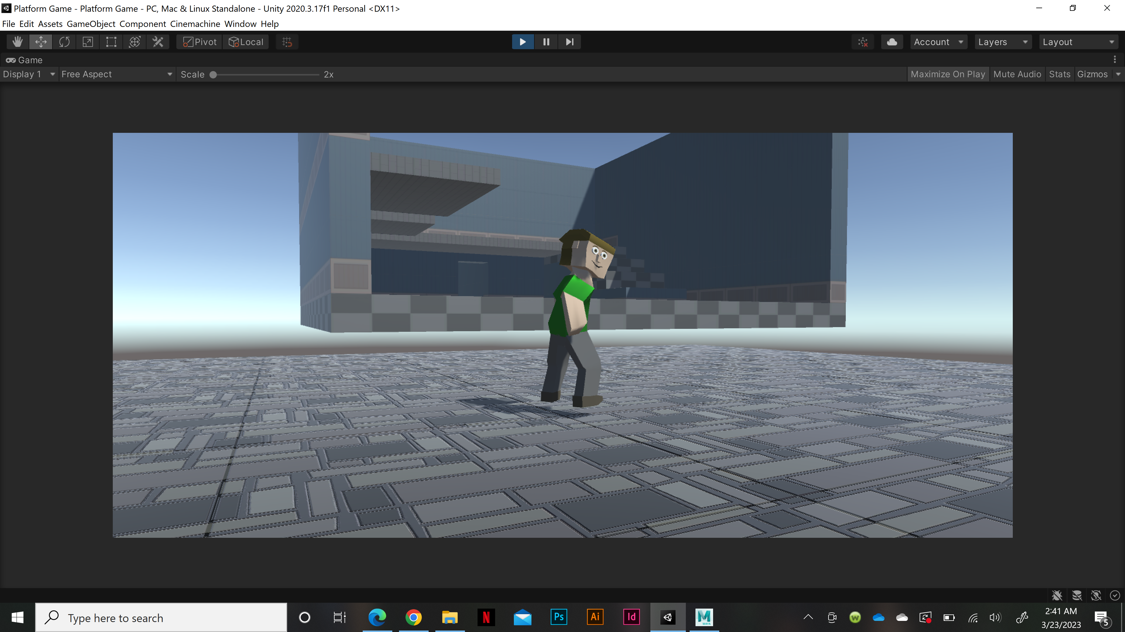Step forward one frame
The height and width of the screenshot is (632, 1125).
[x=570, y=42]
